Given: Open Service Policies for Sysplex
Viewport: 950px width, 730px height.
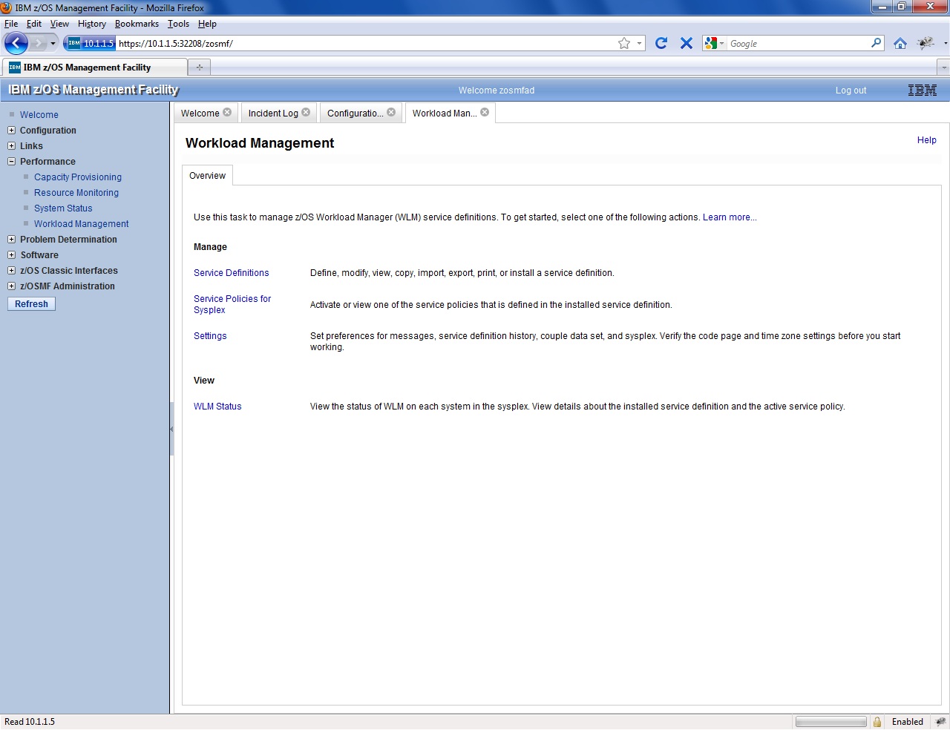Looking at the screenshot, I should click(x=232, y=304).
